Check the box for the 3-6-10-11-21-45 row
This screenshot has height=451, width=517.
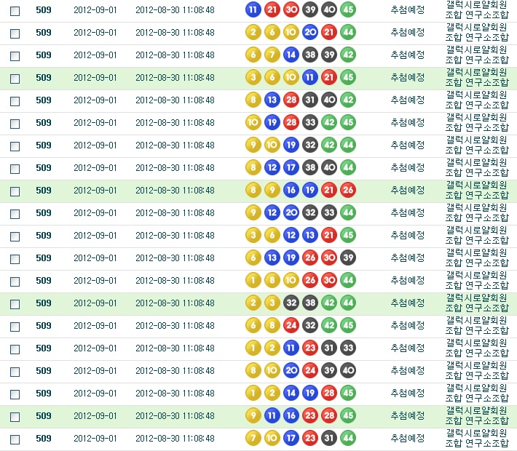tap(15, 78)
